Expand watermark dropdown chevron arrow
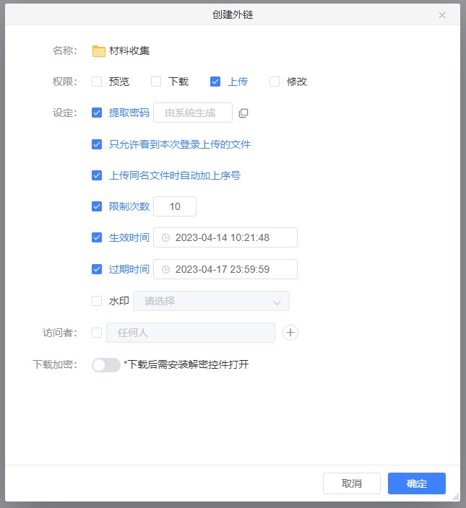Image resolution: width=466 pixels, height=508 pixels. tap(276, 302)
